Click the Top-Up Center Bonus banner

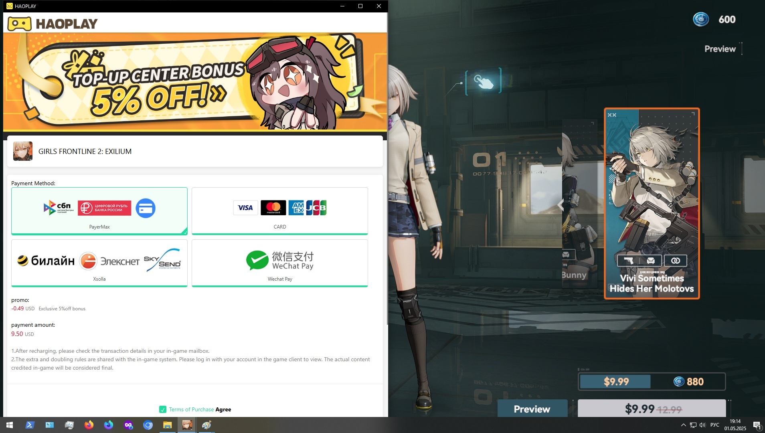[195, 82]
